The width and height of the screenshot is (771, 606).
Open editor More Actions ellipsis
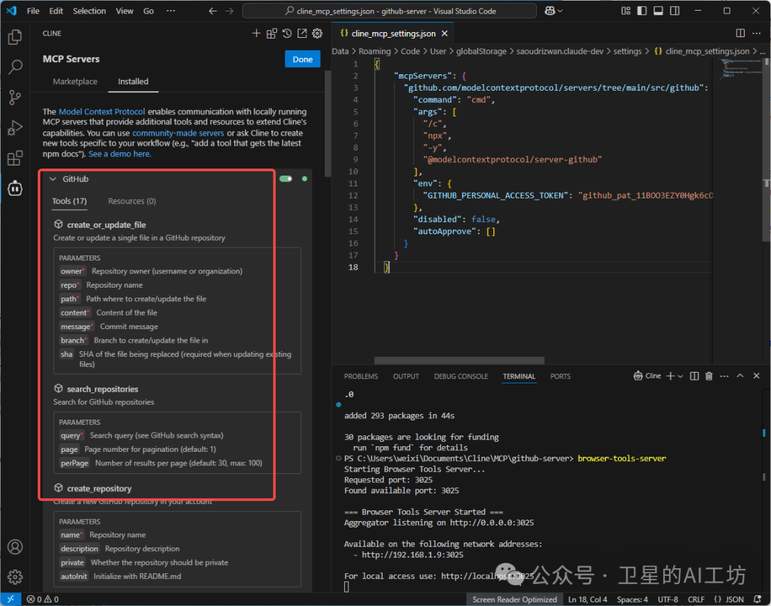point(756,33)
